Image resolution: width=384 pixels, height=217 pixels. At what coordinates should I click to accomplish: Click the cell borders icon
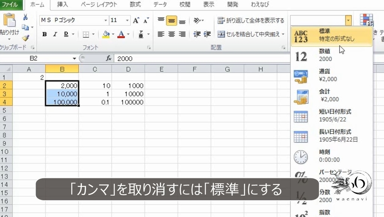[86, 34]
